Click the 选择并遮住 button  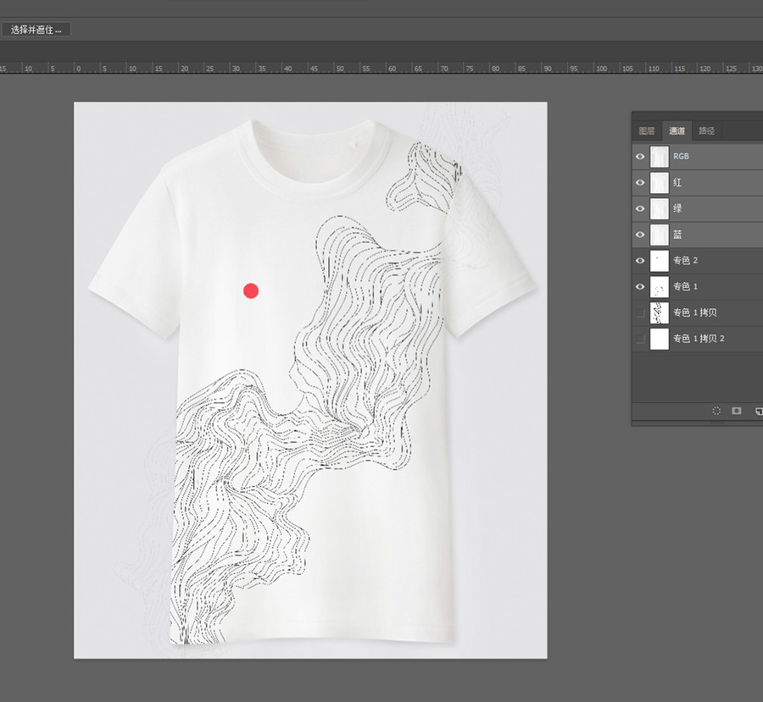click(36, 30)
